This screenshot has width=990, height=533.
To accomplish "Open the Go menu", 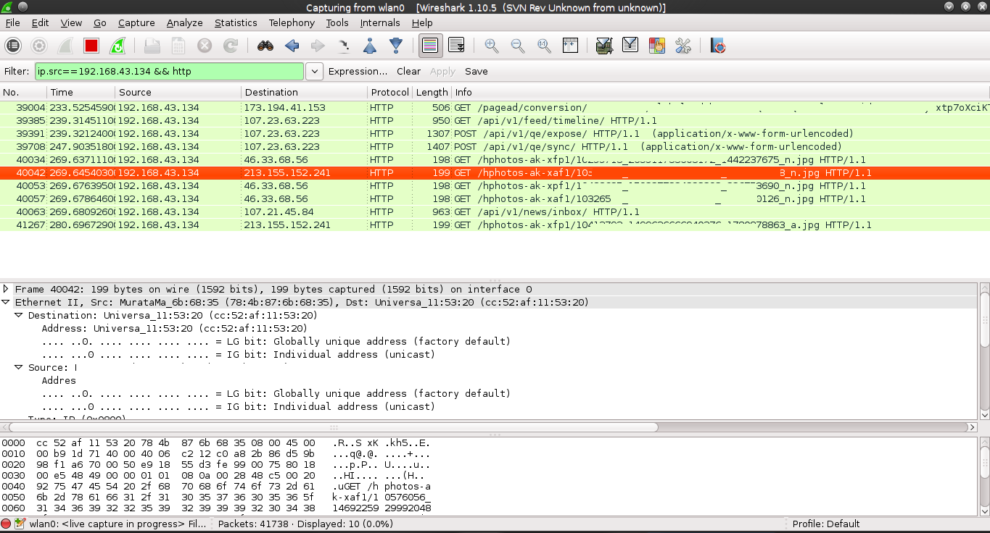I will tap(100, 23).
